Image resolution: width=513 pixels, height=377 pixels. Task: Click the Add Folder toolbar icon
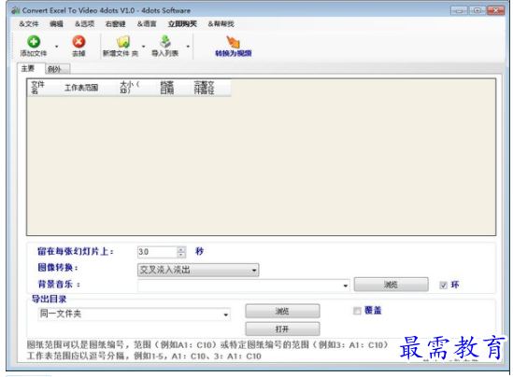(x=122, y=42)
